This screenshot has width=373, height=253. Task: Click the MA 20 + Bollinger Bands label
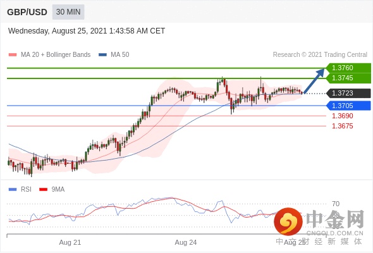tap(56, 55)
